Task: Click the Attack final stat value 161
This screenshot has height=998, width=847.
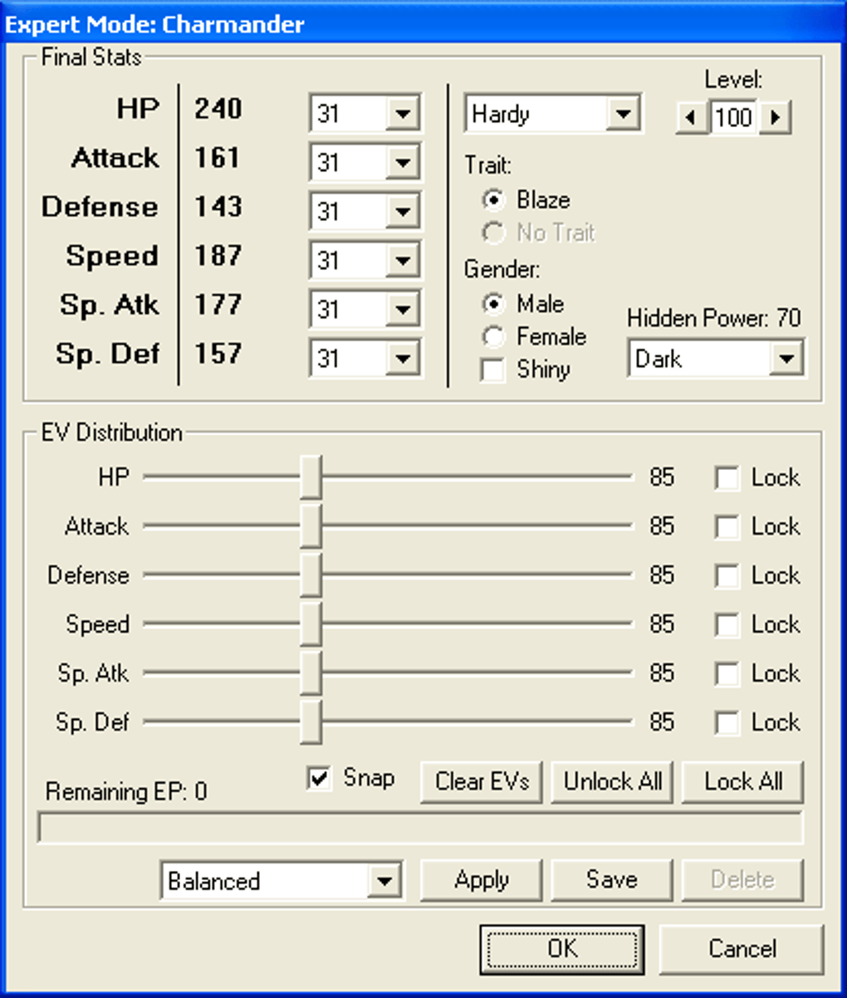Action: [x=218, y=158]
